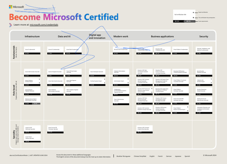Open Identity and Access Administrator Associate card

tap(204, 101)
